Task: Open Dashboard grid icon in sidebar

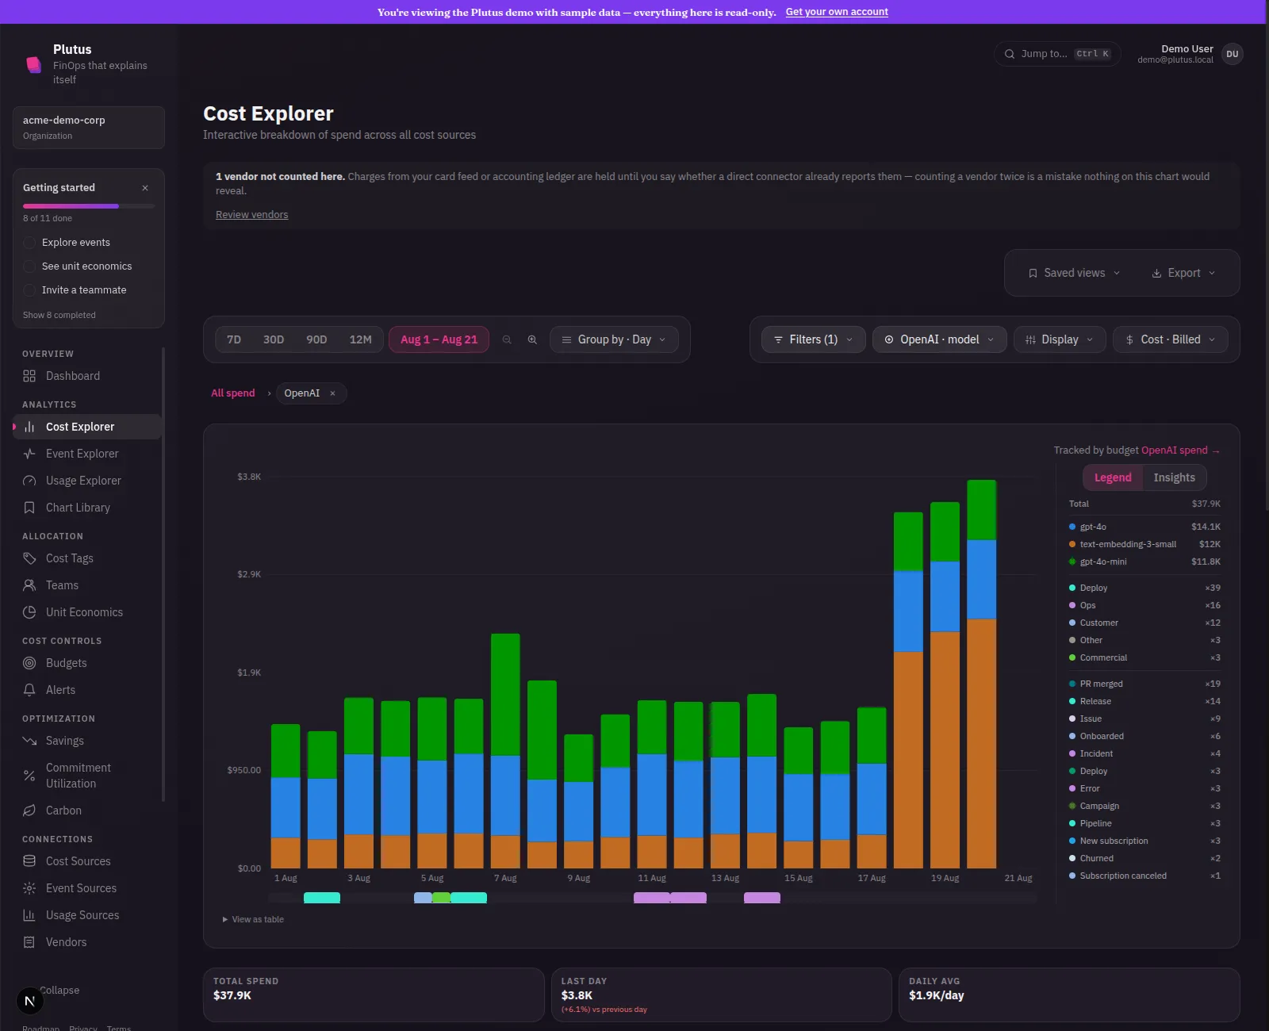Action: (29, 376)
